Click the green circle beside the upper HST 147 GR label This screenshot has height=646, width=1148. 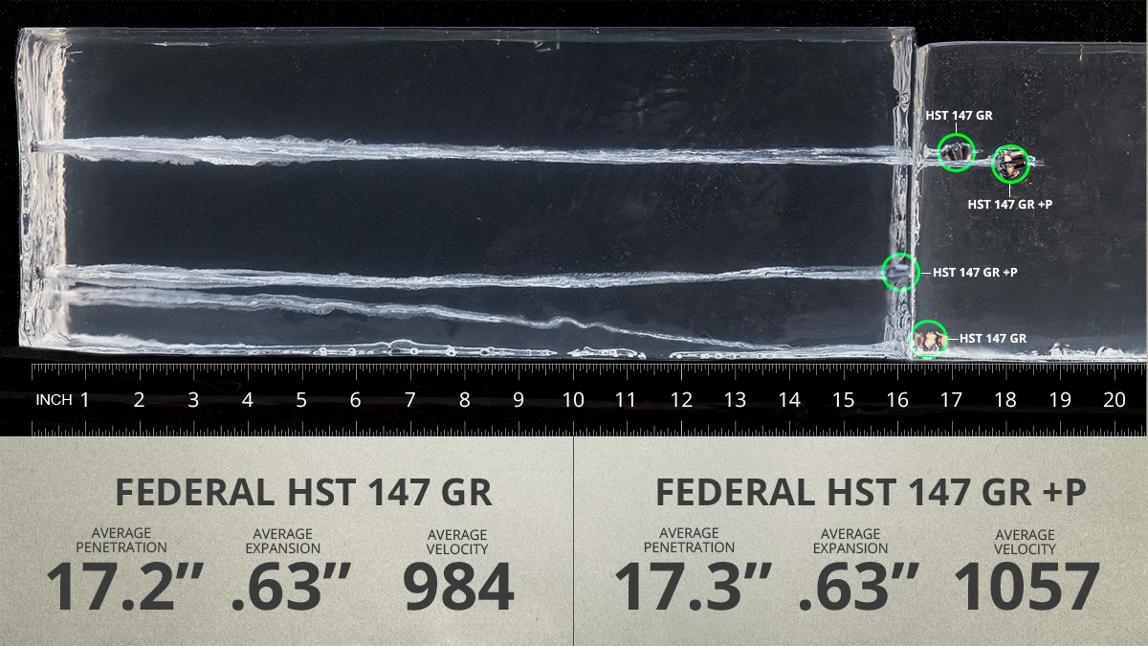pos(956,152)
